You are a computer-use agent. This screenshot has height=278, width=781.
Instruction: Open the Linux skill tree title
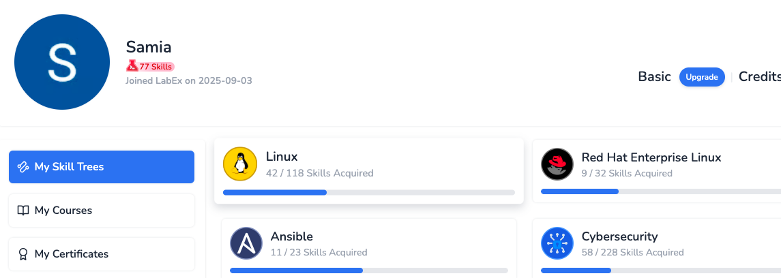pyautogui.click(x=282, y=157)
